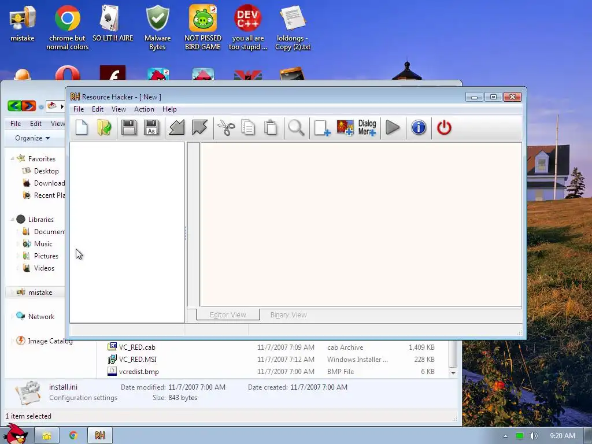This screenshot has width=592, height=444.
Task: Click the Dialog Menu add icon
Action: point(367,128)
